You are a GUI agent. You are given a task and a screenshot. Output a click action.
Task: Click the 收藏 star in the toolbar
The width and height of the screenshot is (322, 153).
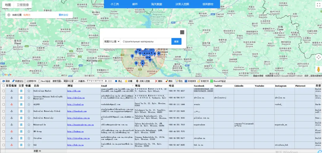click(126, 81)
